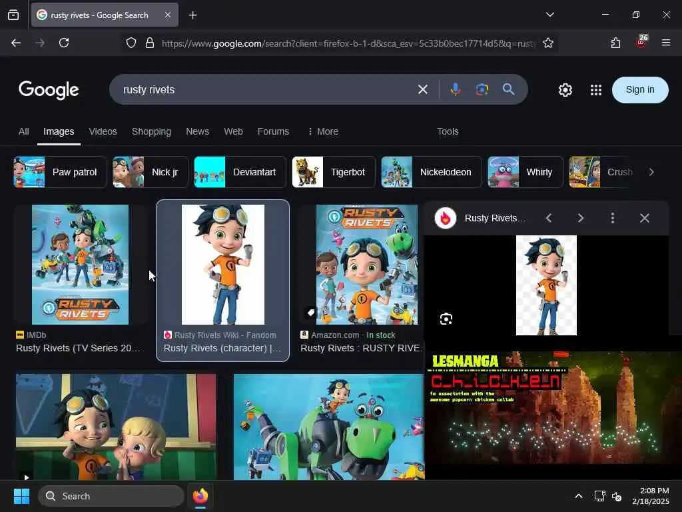The width and height of the screenshot is (682, 512).
Task: Reload the current page
Action: pos(64,43)
